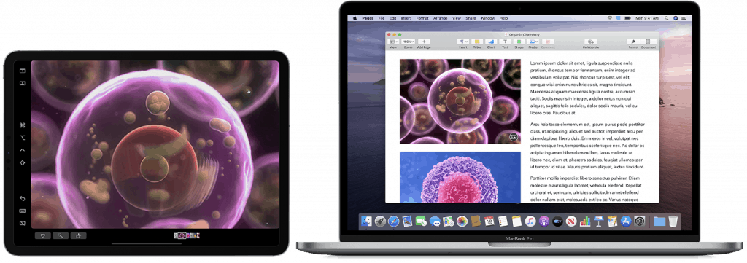
Task: Open the Trash in the Dock
Action: [x=673, y=221]
